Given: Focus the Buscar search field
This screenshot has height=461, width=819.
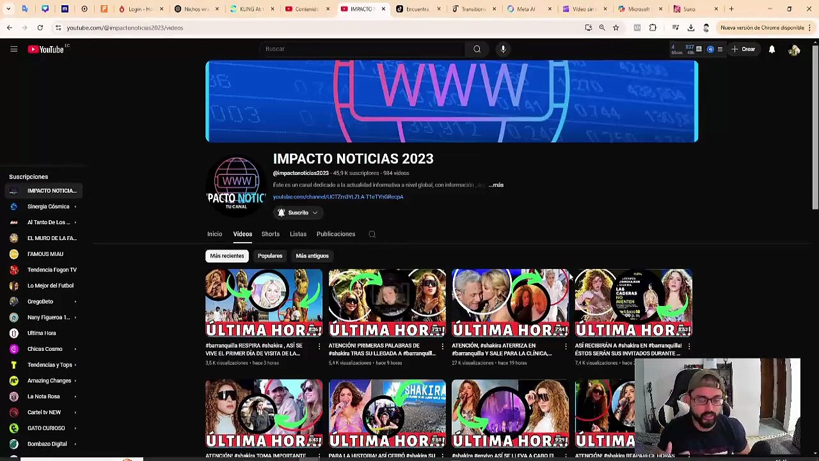Looking at the screenshot, I should (x=362, y=49).
